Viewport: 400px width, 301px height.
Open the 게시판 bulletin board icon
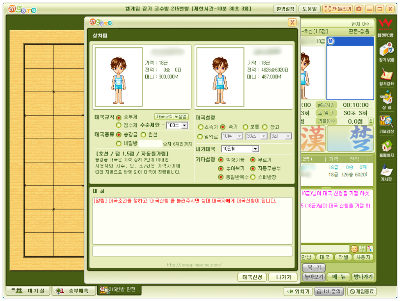tap(386, 172)
